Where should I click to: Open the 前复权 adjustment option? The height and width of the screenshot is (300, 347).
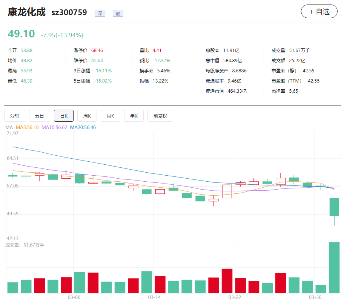tap(160, 116)
